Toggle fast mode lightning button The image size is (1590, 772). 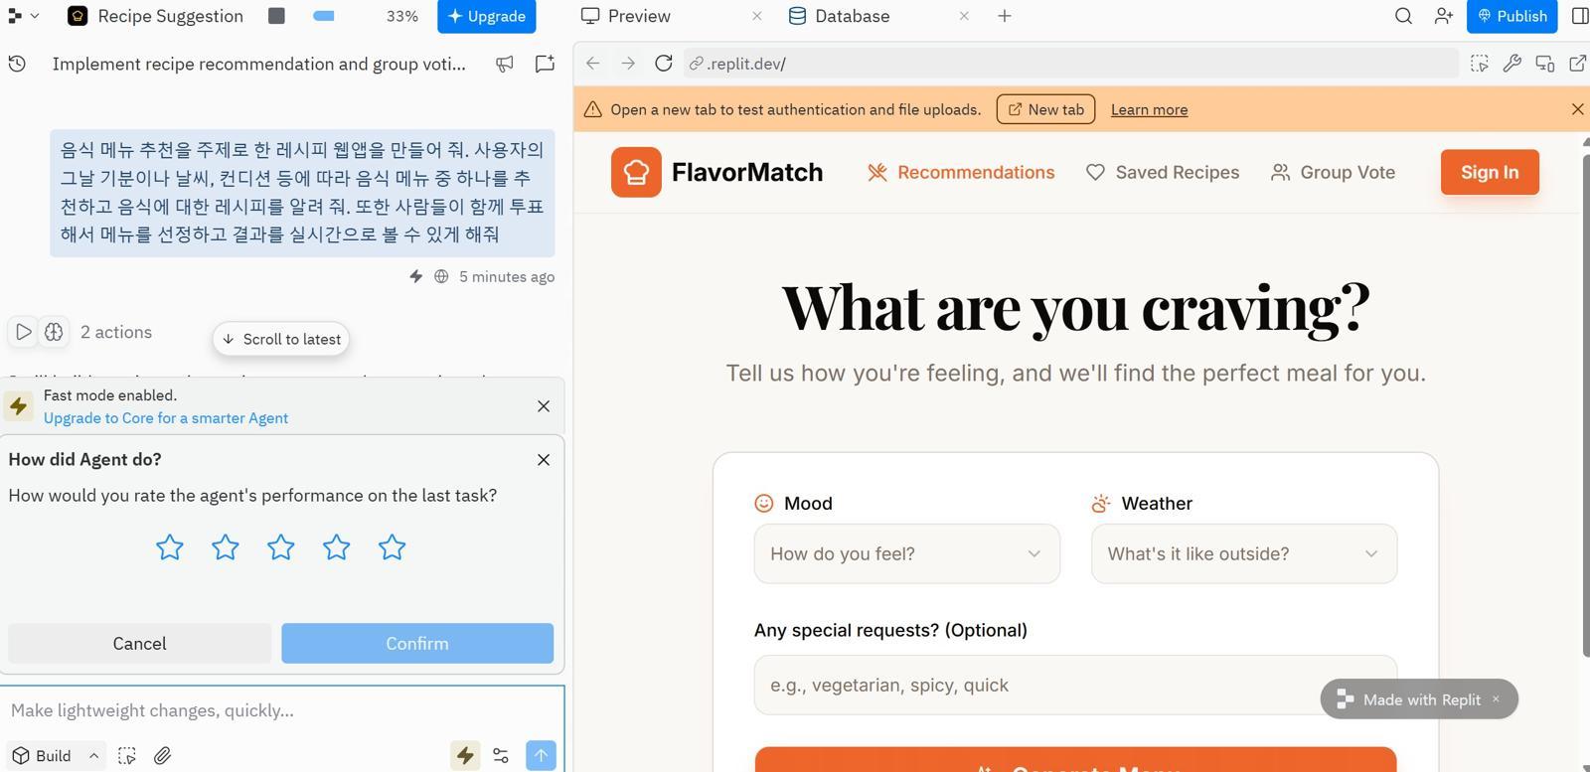click(465, 755)
